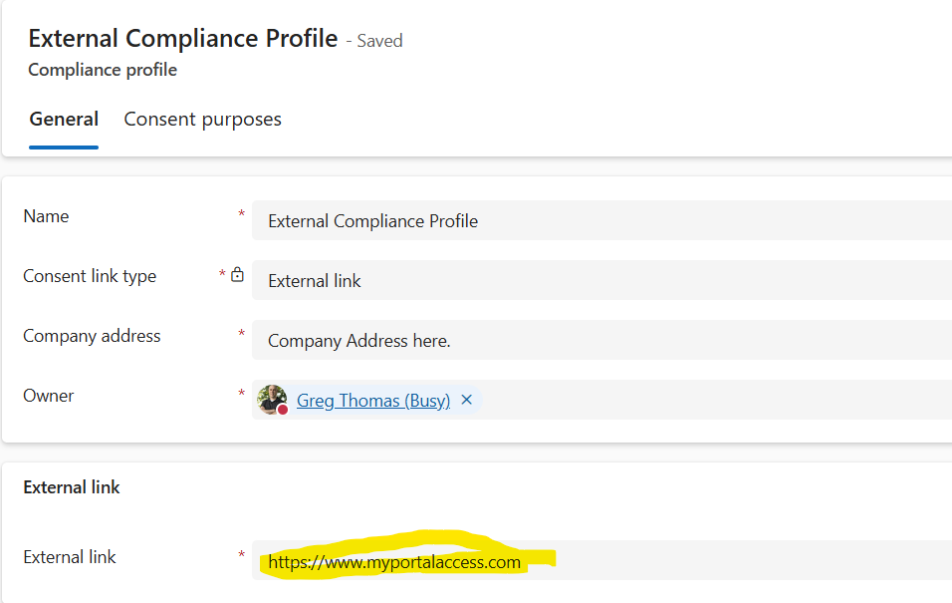Image resolution: width=952 pixels, height=603 pixels.
Task: Click the Company address text field
Action: tap(601, 341)
